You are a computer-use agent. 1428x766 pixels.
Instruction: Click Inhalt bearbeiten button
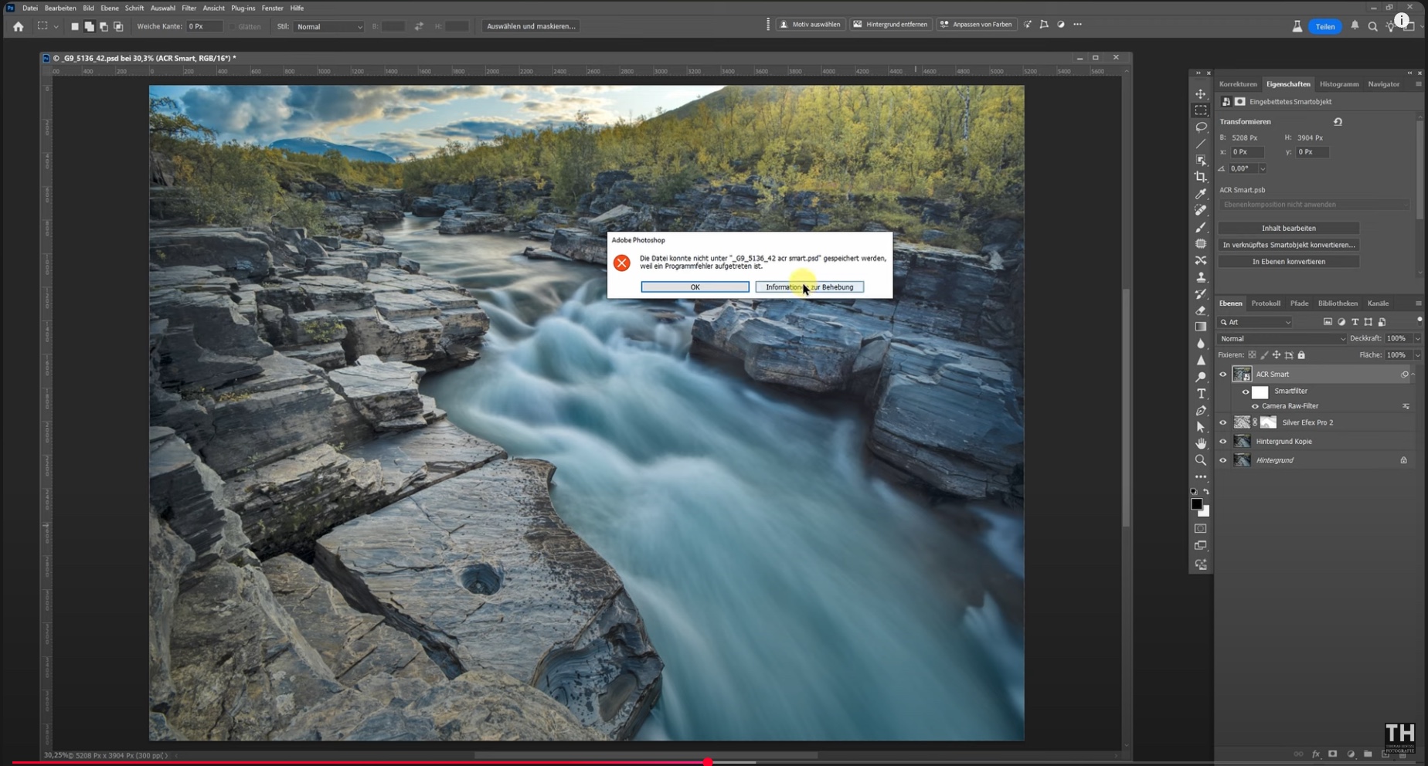(1289, 229)
